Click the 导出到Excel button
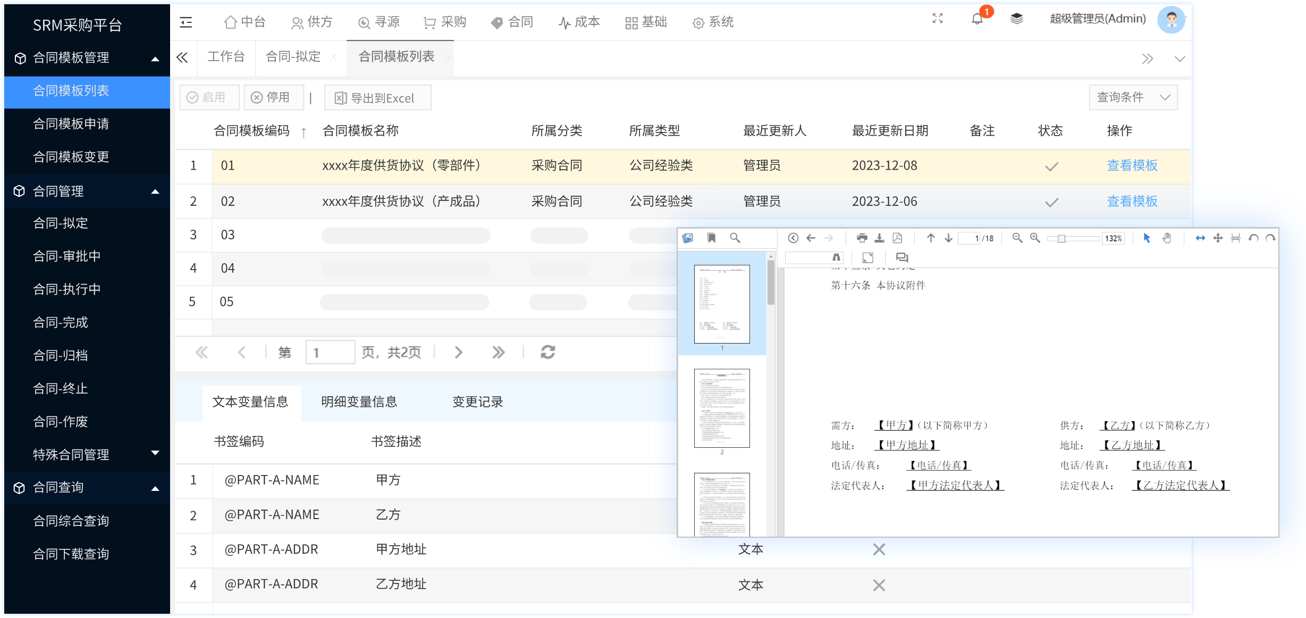Image resolution: width=1306 pixels, height=618 pixels. (377, 98)
